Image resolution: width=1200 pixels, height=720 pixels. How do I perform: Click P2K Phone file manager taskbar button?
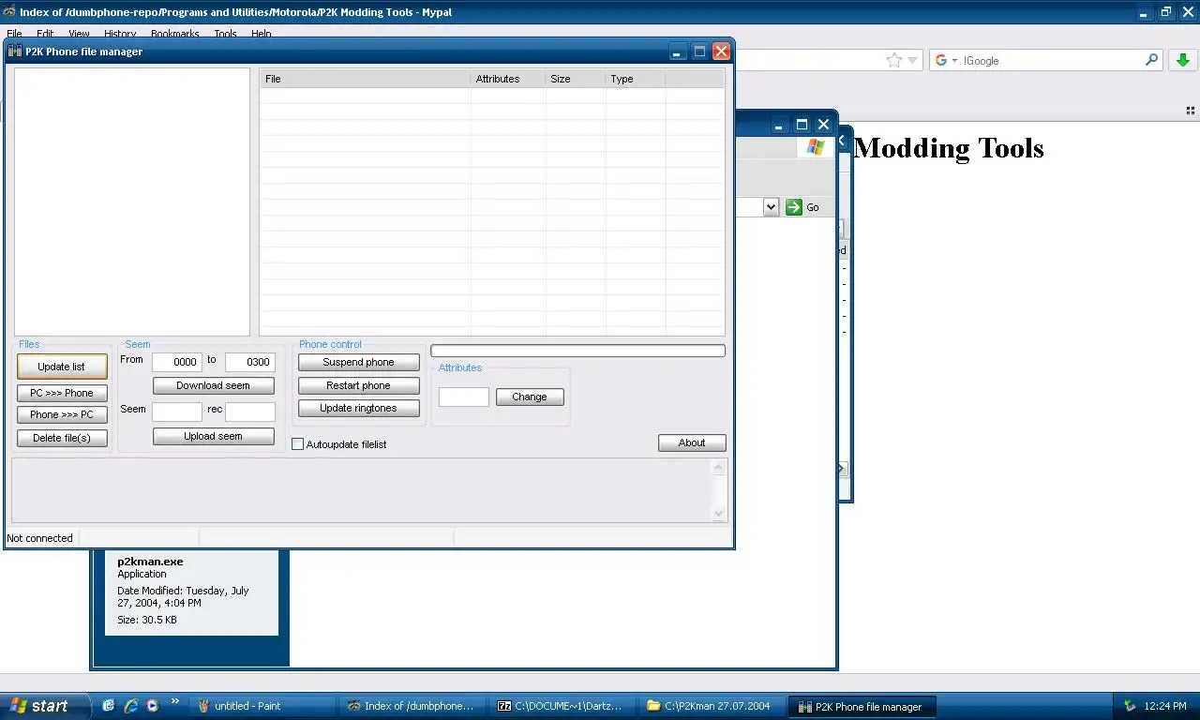coord(861,706)
